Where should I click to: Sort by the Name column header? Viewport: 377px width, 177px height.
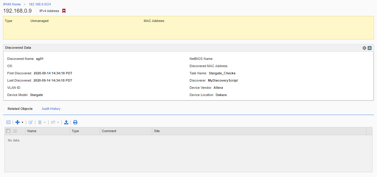tap(32, 131)
